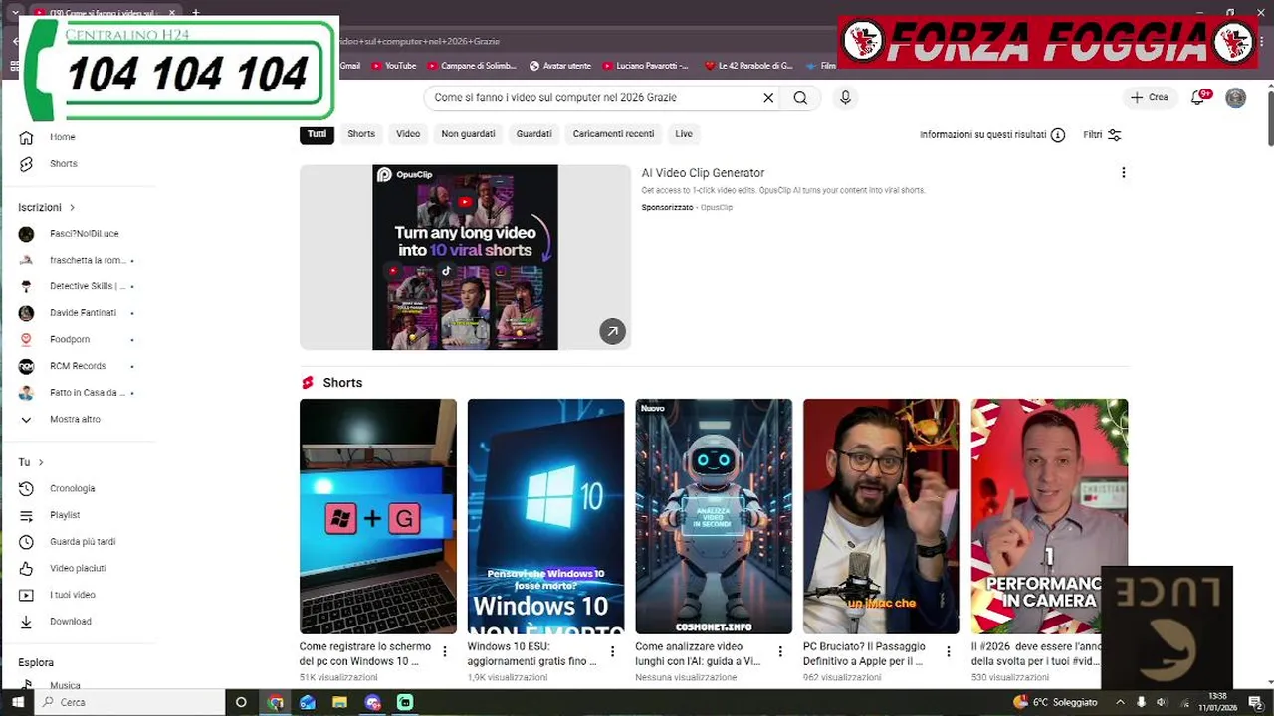Viewport: 1274px width, 716px height.
Task: Open the Filtri filter options
Action: point(1102,135)
